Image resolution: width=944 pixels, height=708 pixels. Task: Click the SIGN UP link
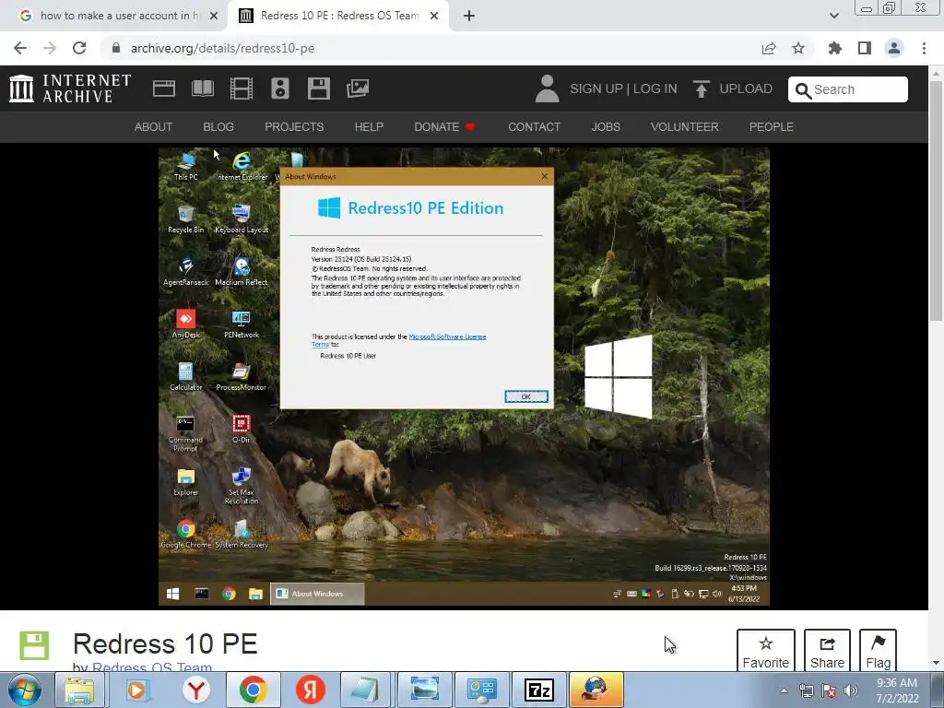click(x=596, y=88)
